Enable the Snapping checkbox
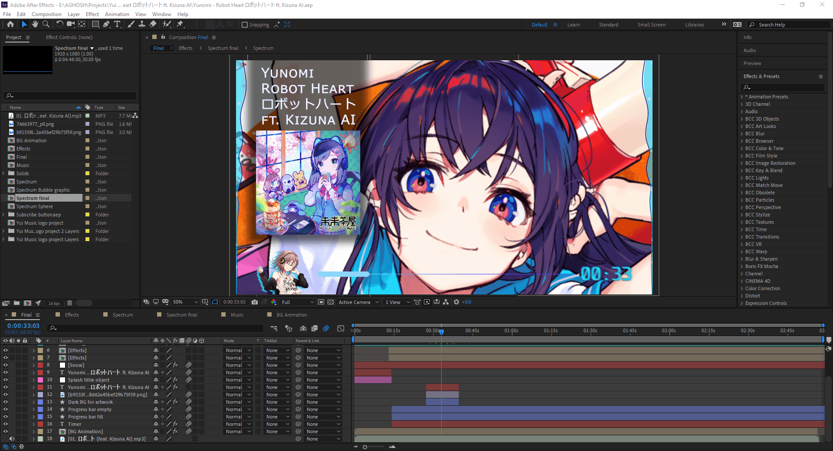Viewport: 833px width, 451px height. [245, 25]
